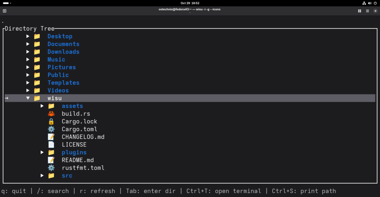Collapse the wisu directory tree node
Screen dimensions: 380x197
point(28,98)
